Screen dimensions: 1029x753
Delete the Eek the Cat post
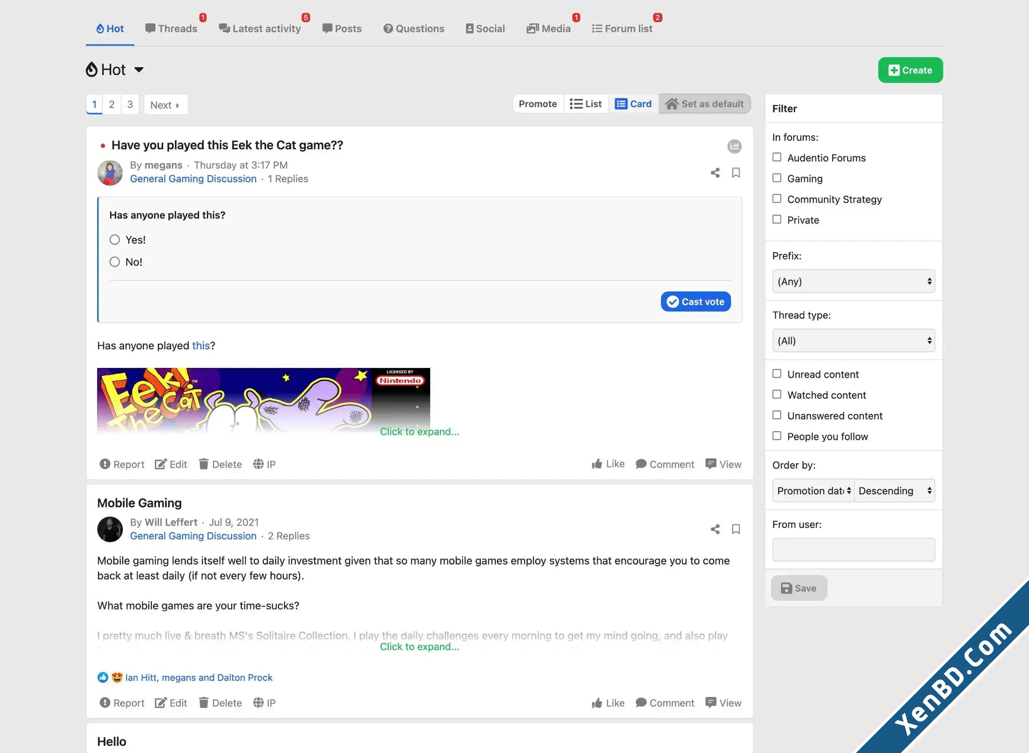point(220,464)
